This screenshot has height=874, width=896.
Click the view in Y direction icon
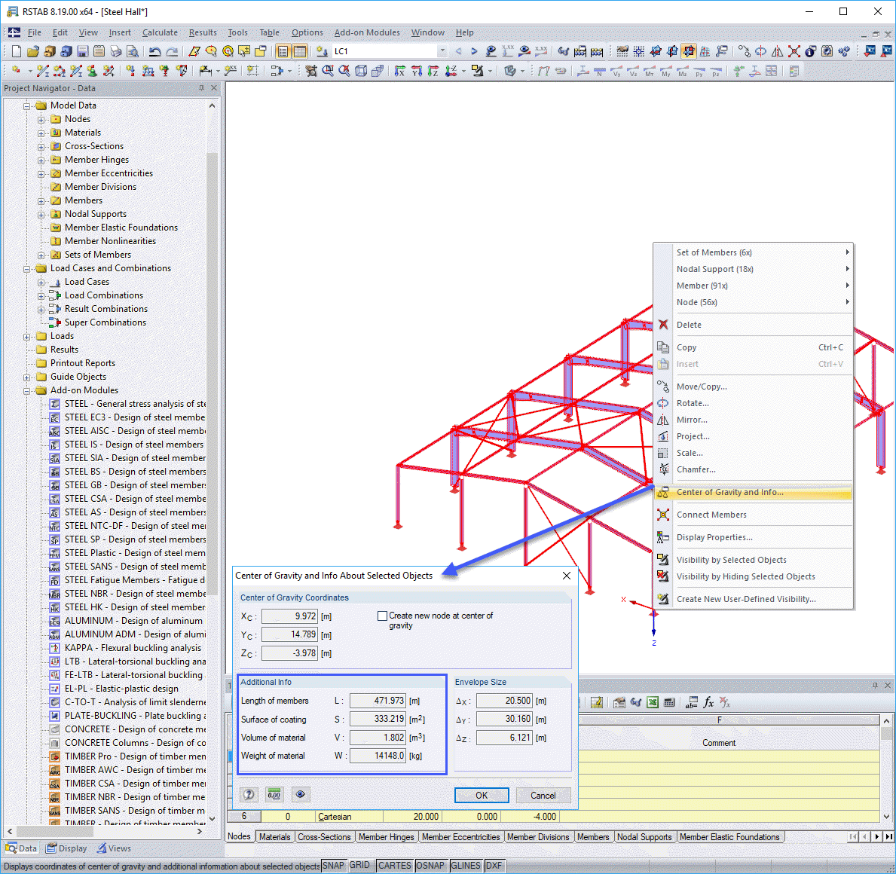(x=417, y=72)
